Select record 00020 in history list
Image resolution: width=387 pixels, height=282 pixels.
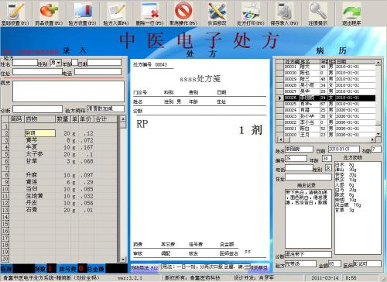(330, 135)
